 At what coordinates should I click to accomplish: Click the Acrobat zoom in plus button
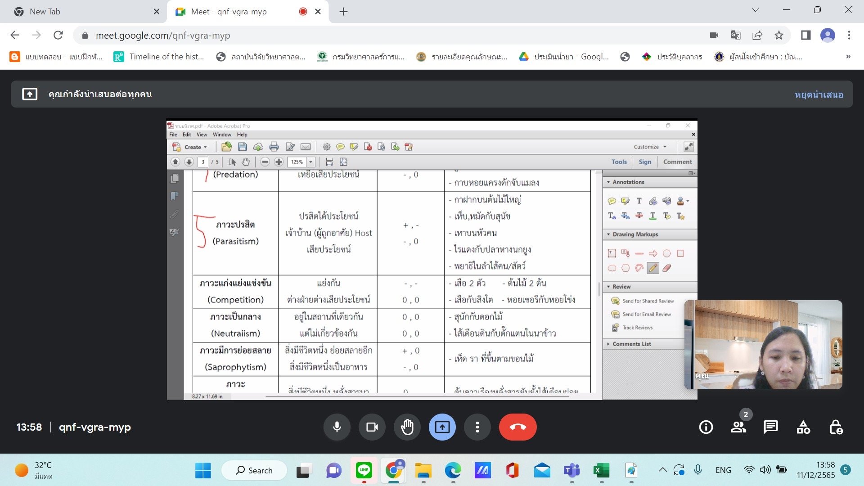279,162
